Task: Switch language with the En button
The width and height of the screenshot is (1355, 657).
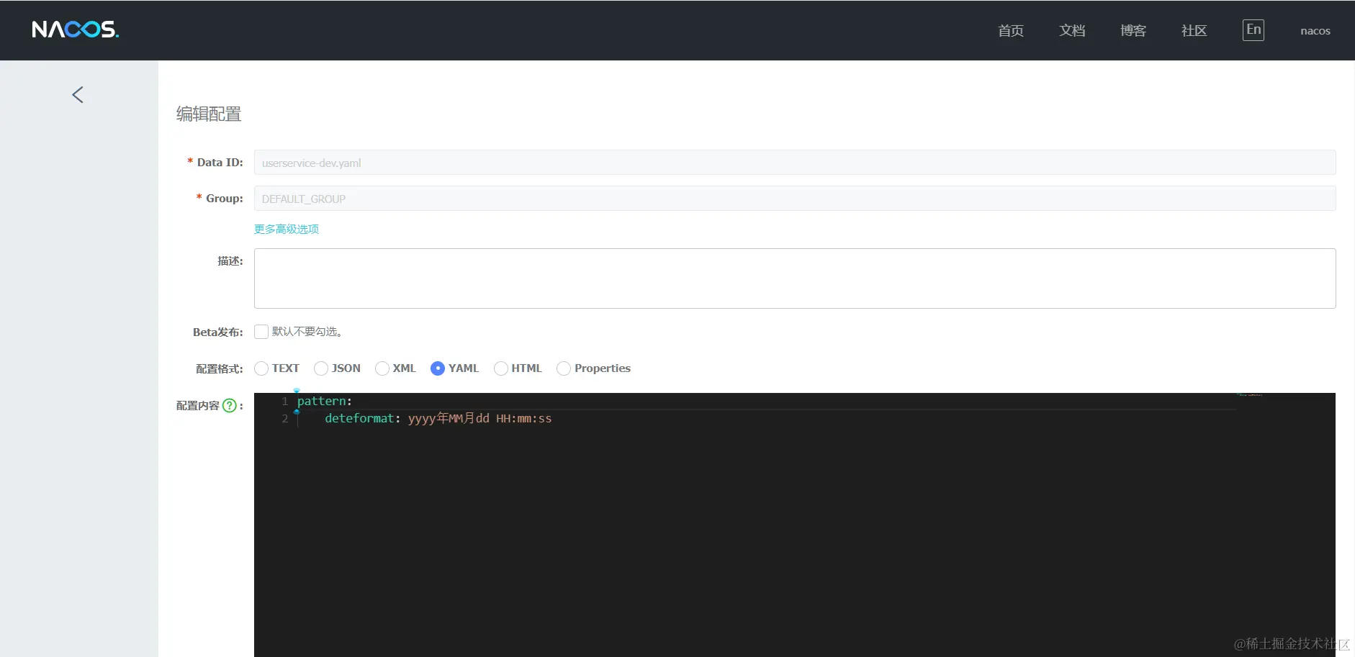Action: (x=1253, y=30)
